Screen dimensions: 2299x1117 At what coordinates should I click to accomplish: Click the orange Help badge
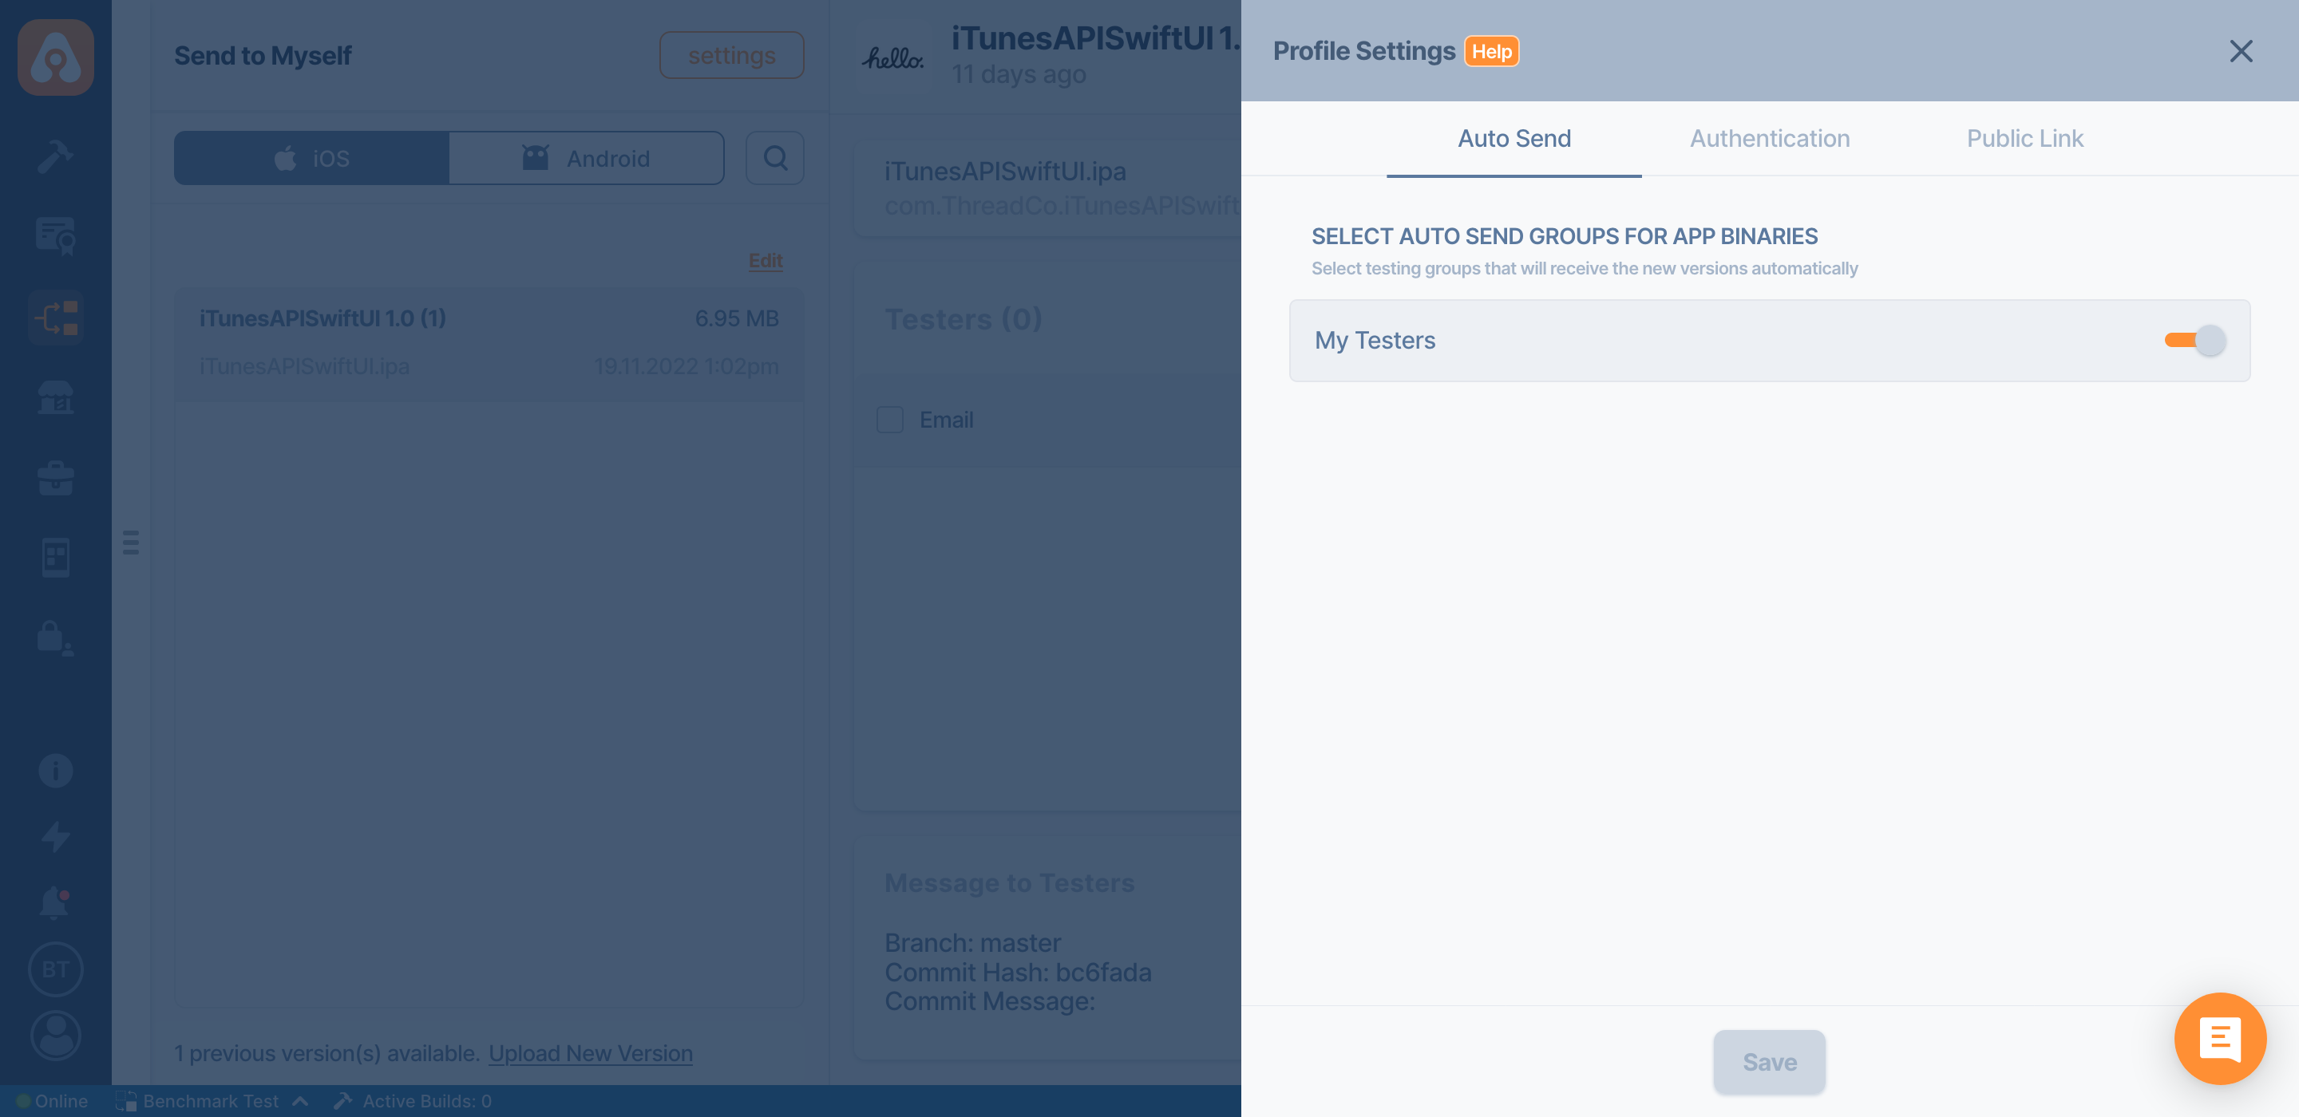[1491, 51]
